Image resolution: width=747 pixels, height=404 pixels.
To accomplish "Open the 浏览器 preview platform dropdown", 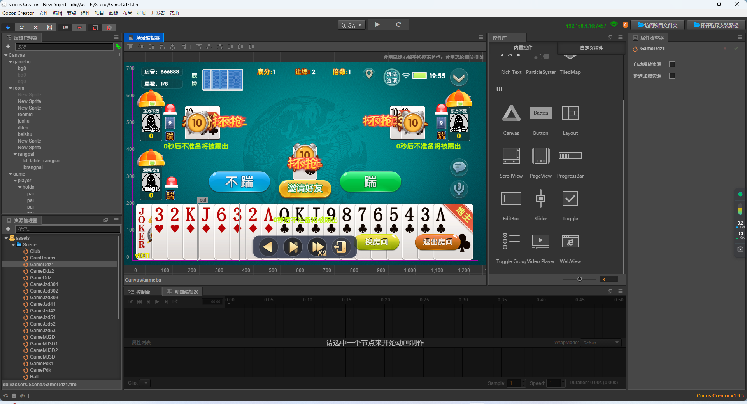I will 351,24.
